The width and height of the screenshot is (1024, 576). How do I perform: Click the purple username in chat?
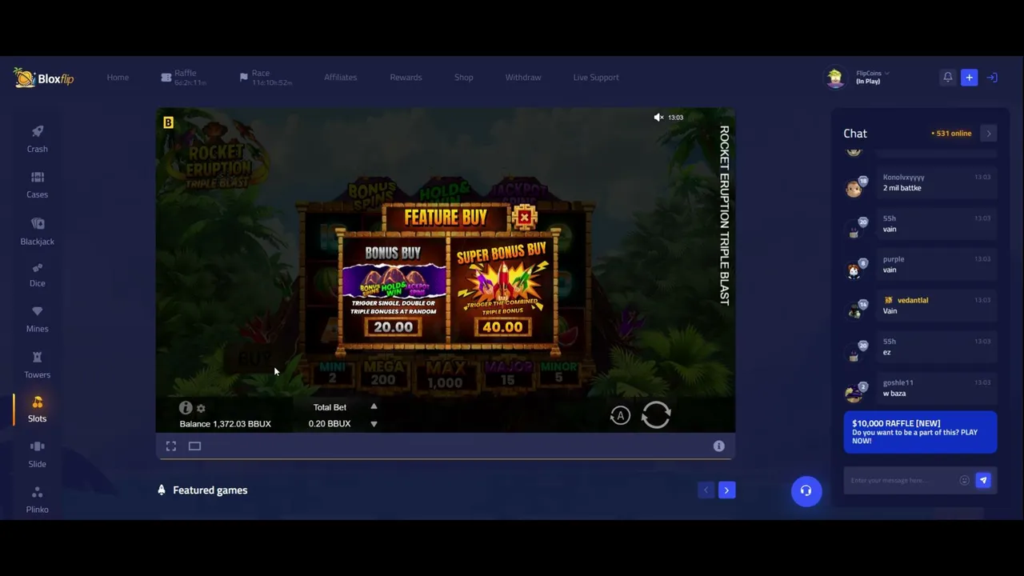[894, 259]
